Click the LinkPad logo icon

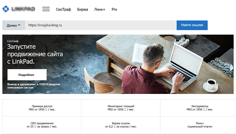(6, 9)
